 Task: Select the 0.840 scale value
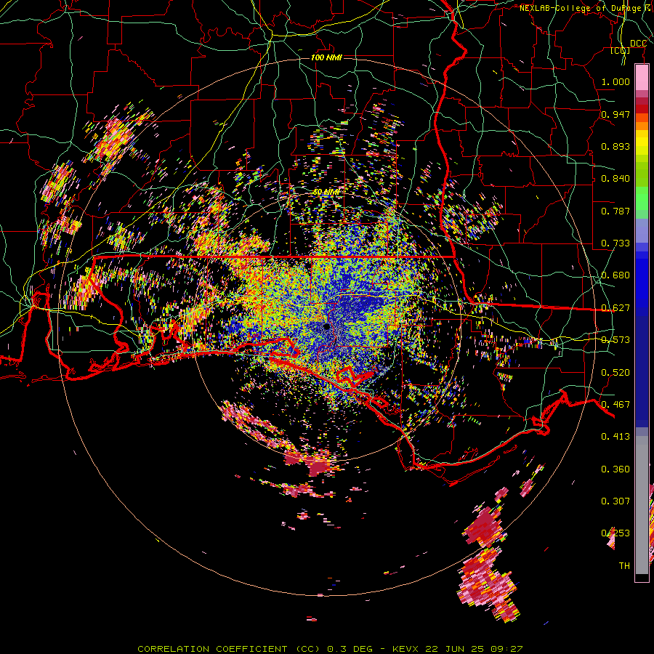click(615, 179)
